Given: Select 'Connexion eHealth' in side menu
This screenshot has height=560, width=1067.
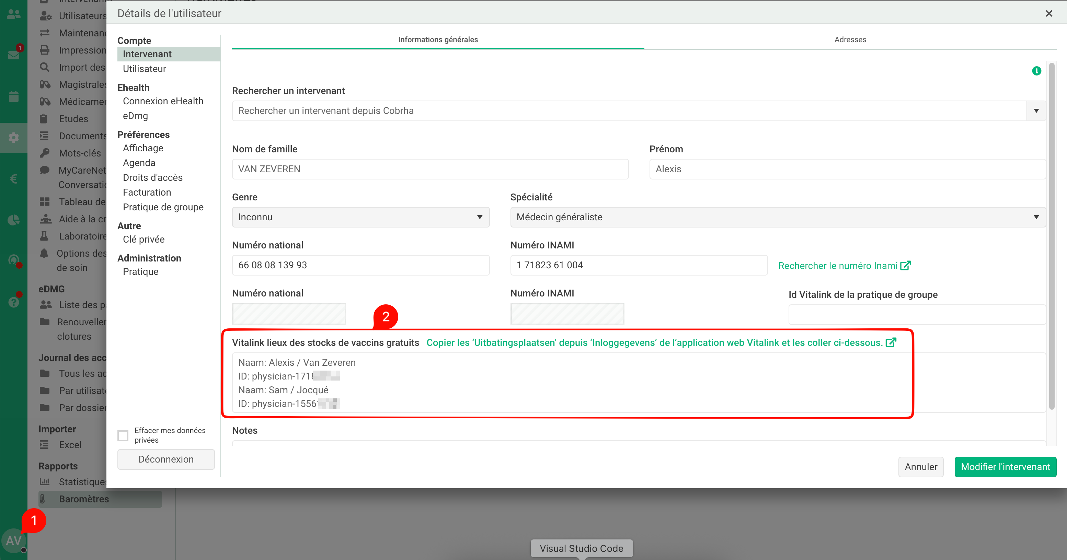Looking at the screenshot, I should [163, 101].
